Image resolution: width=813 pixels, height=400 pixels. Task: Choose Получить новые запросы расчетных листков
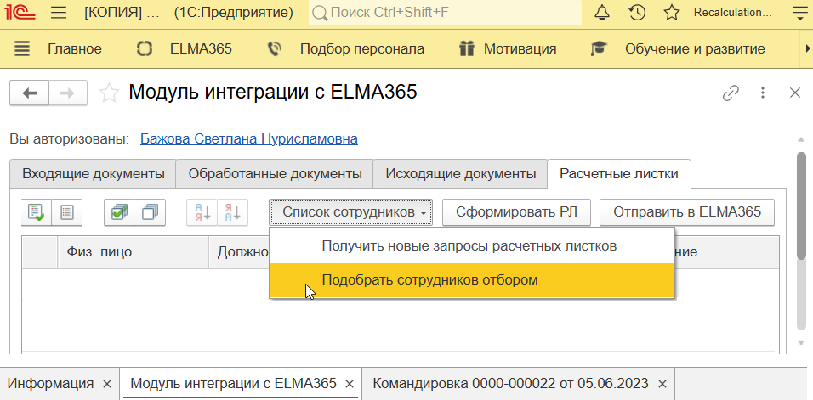(472, 245)
